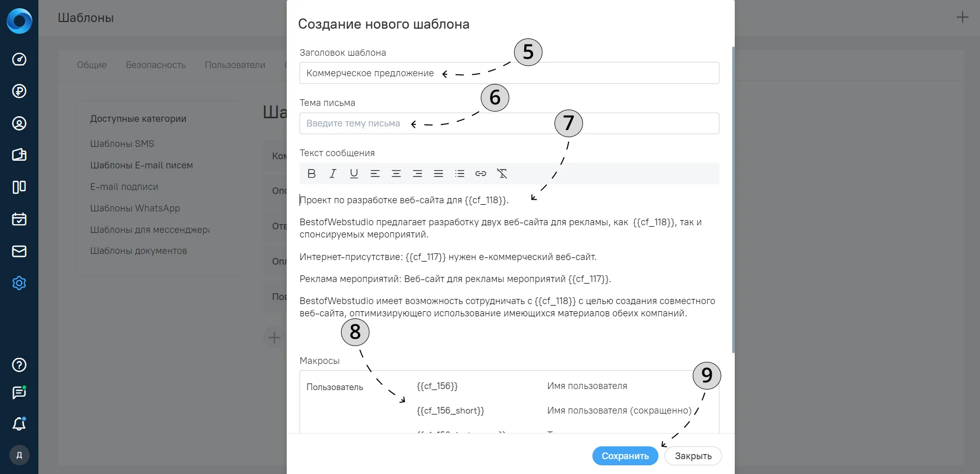980x474 pixels.
Task: Open the calendar icon in sidebar
Action: coord(19,219)
